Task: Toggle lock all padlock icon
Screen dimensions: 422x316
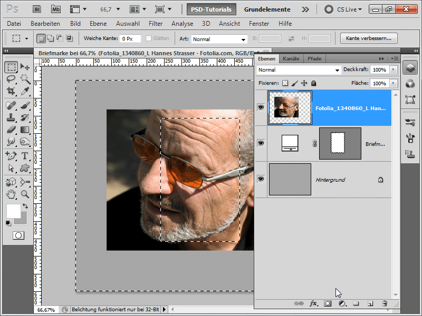Action: pos(313,83)
